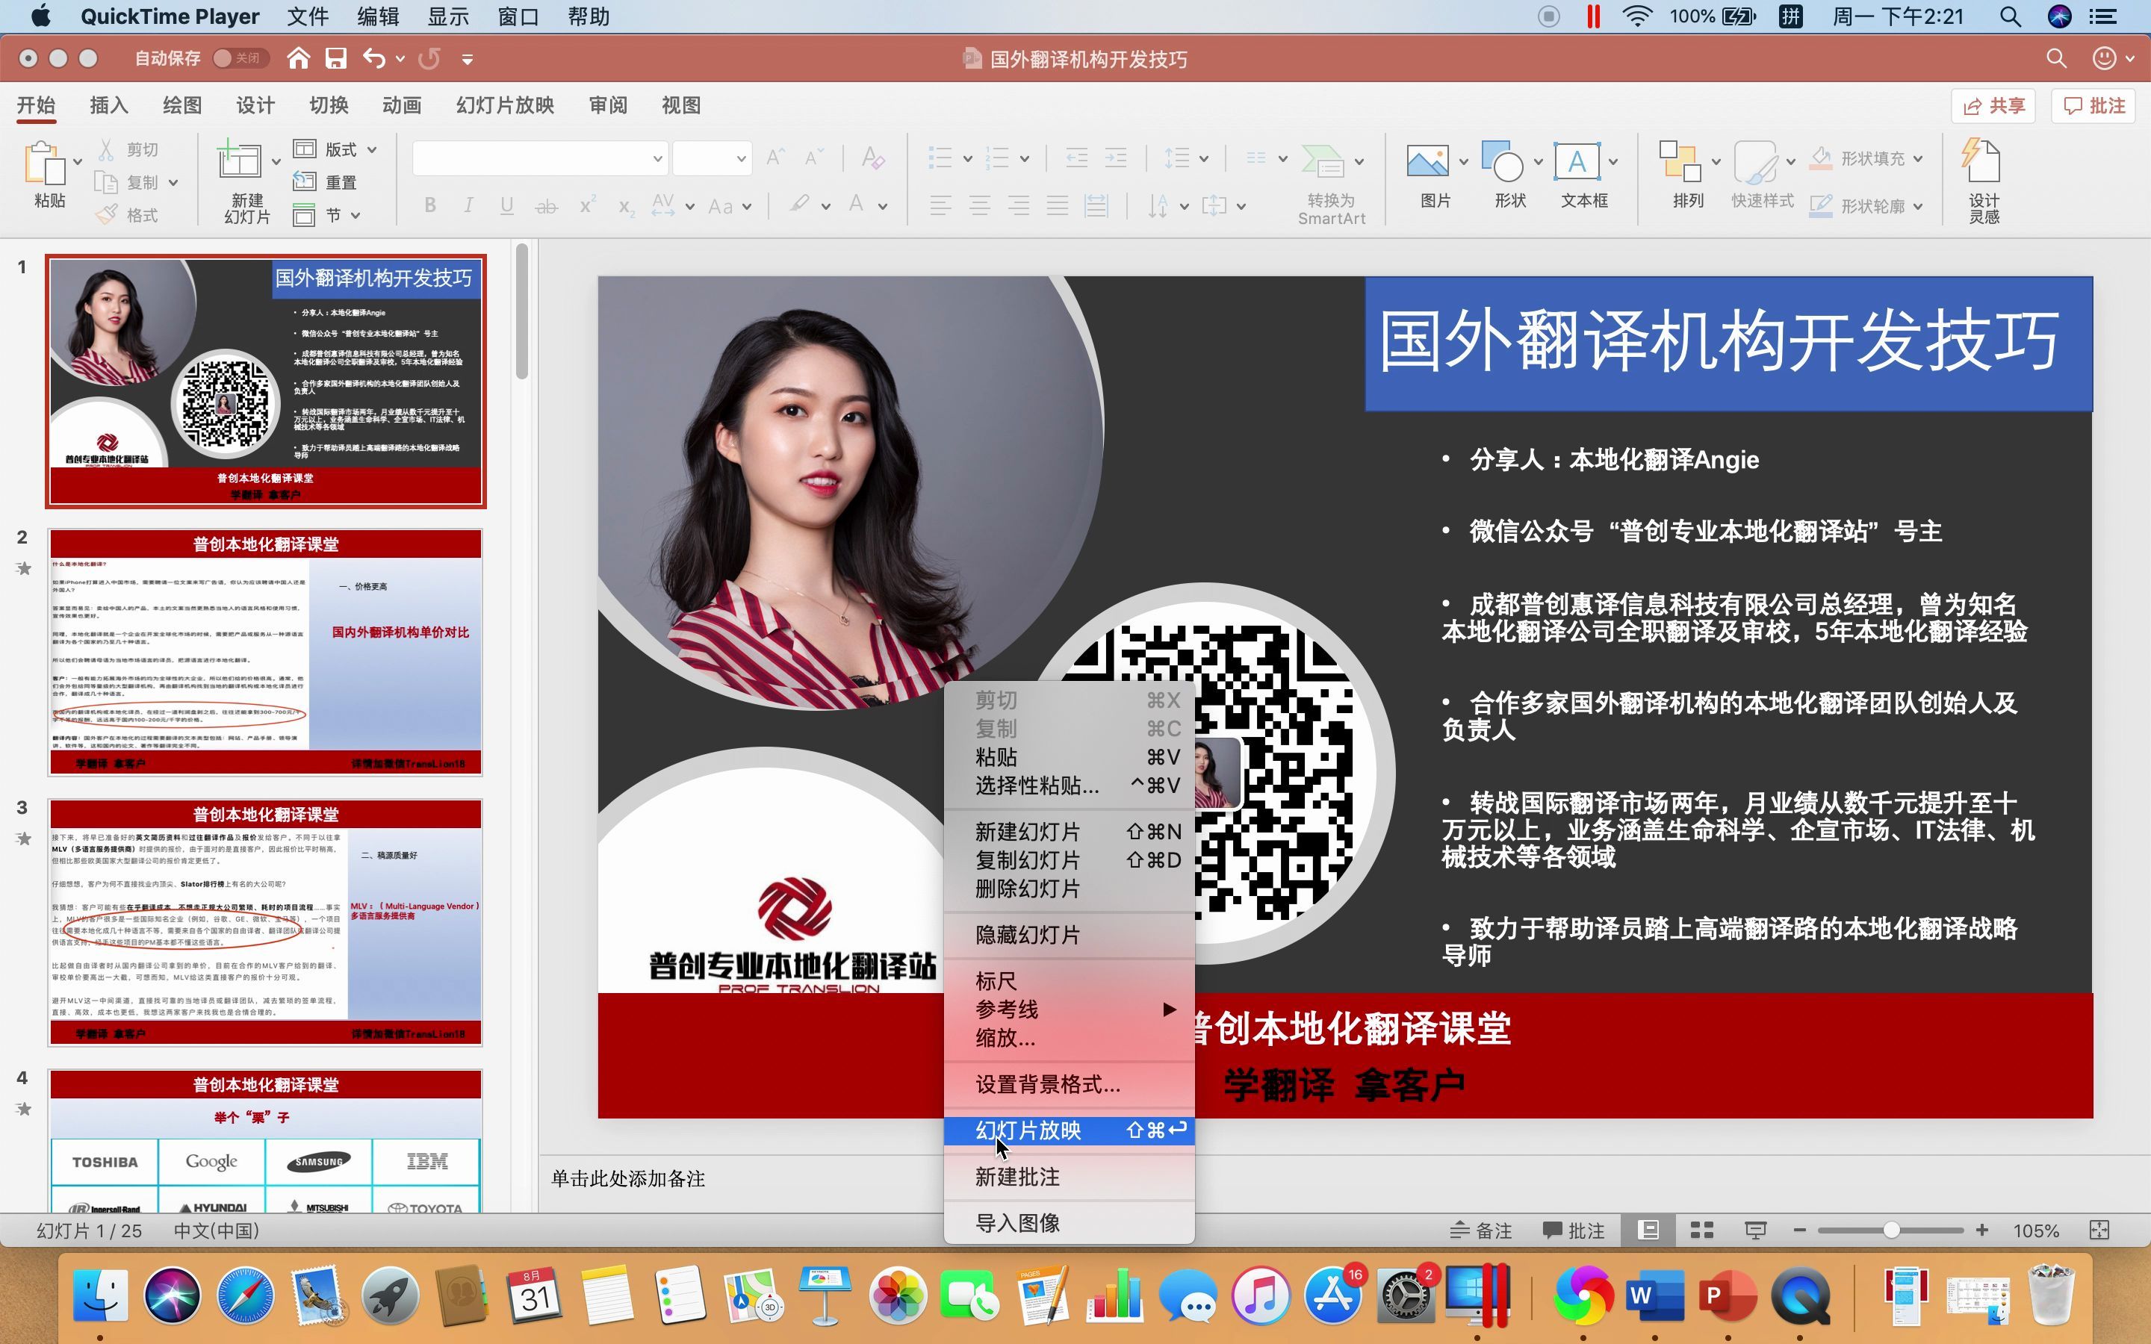This screenshot has height=1344, width=2151.
Task: Toggle the 自动保存 autosave switch
Action: (241, 59)
